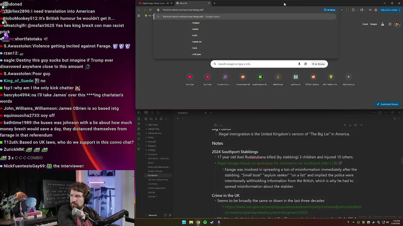Open Obsidian bookmarks icon
Image resolution: width=403 pixels, height=226 pixels.
click(158, 112)
